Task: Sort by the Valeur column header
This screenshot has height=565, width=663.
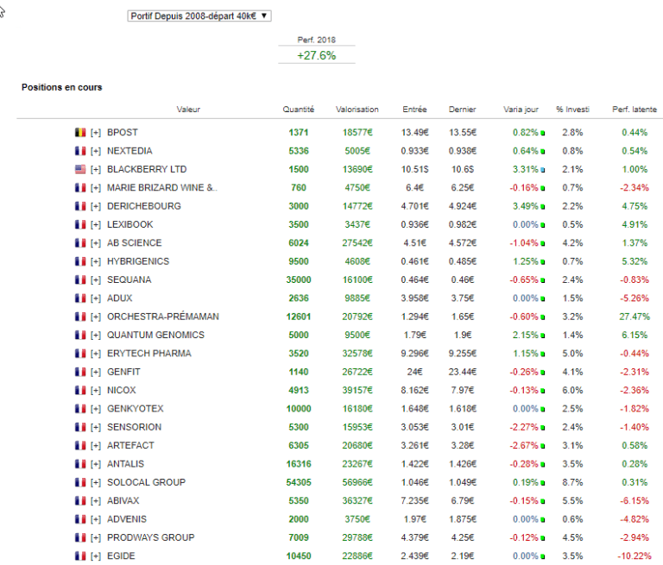Action: (188, 110)
